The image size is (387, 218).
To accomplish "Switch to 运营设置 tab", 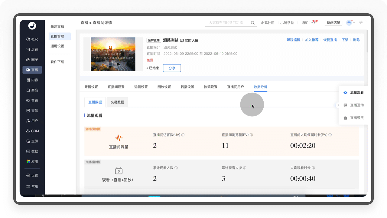I will (x=141, y=87).
